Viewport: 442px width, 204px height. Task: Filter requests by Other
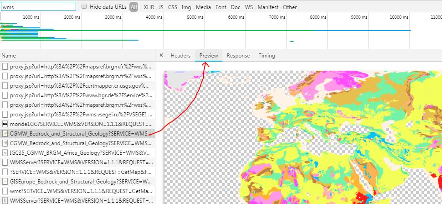coord(290,7)
